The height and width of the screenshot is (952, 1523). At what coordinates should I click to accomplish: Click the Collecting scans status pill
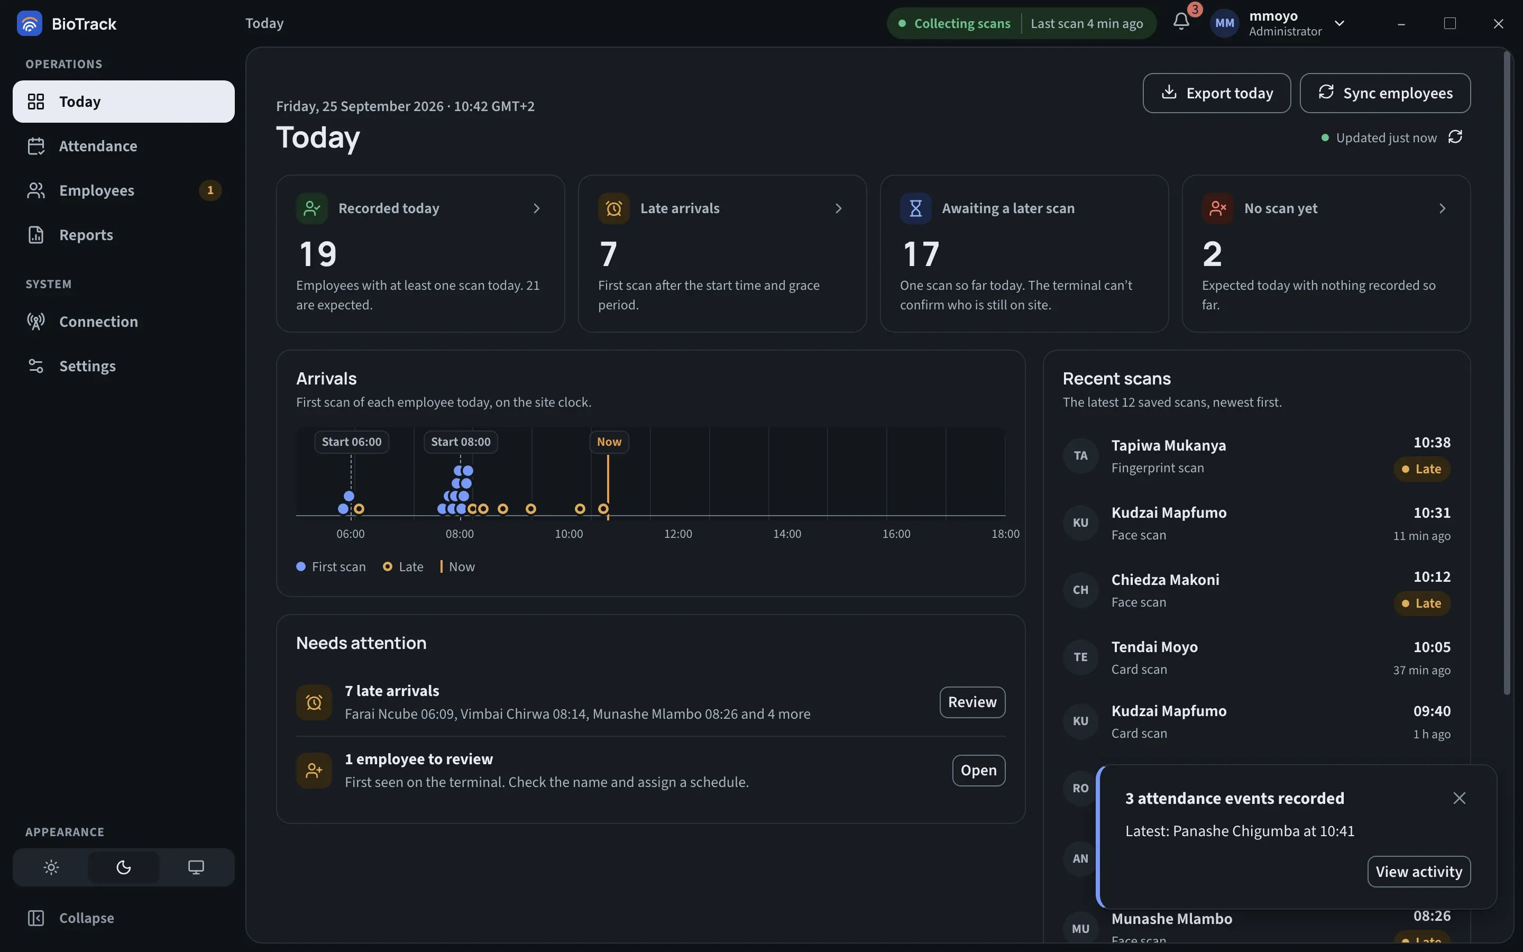(x=1022, y=23)
